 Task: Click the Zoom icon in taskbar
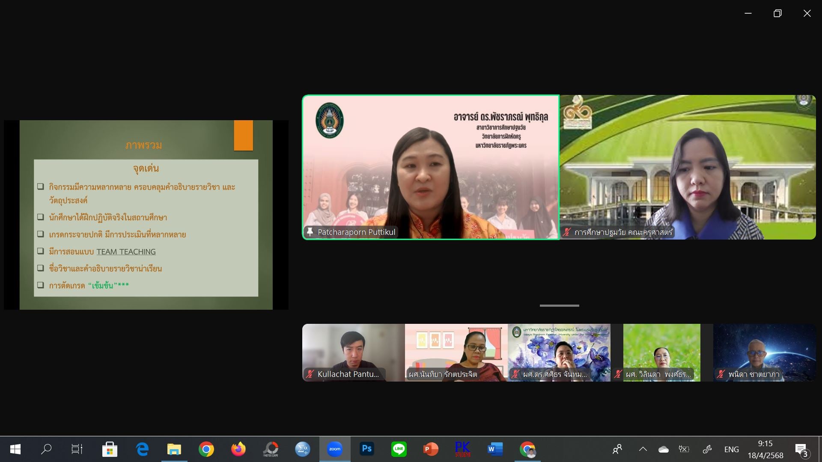335,449
